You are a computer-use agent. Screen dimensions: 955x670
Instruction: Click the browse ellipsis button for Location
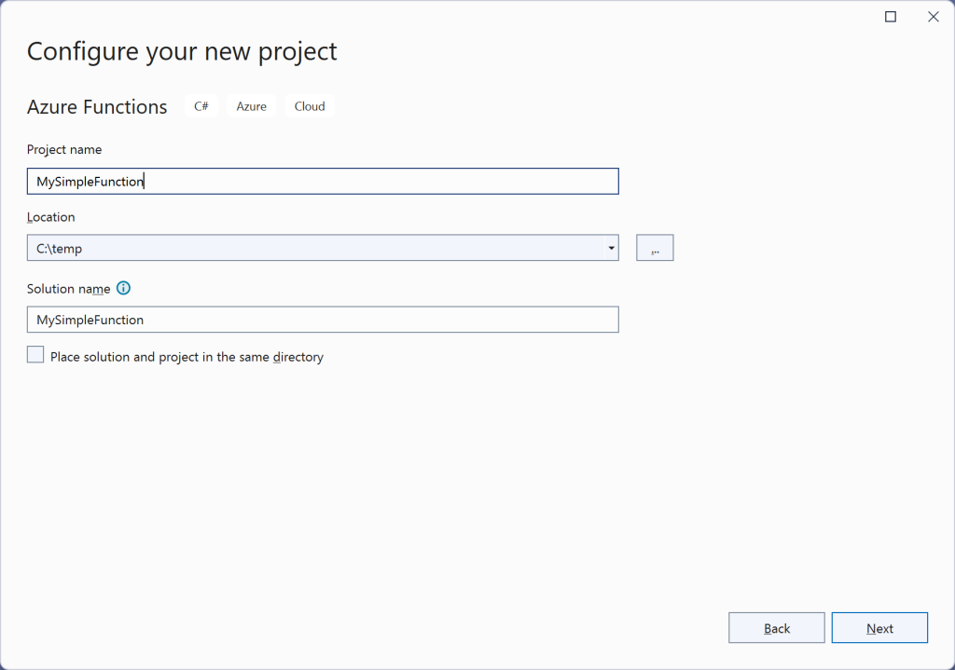coord(655,247)
